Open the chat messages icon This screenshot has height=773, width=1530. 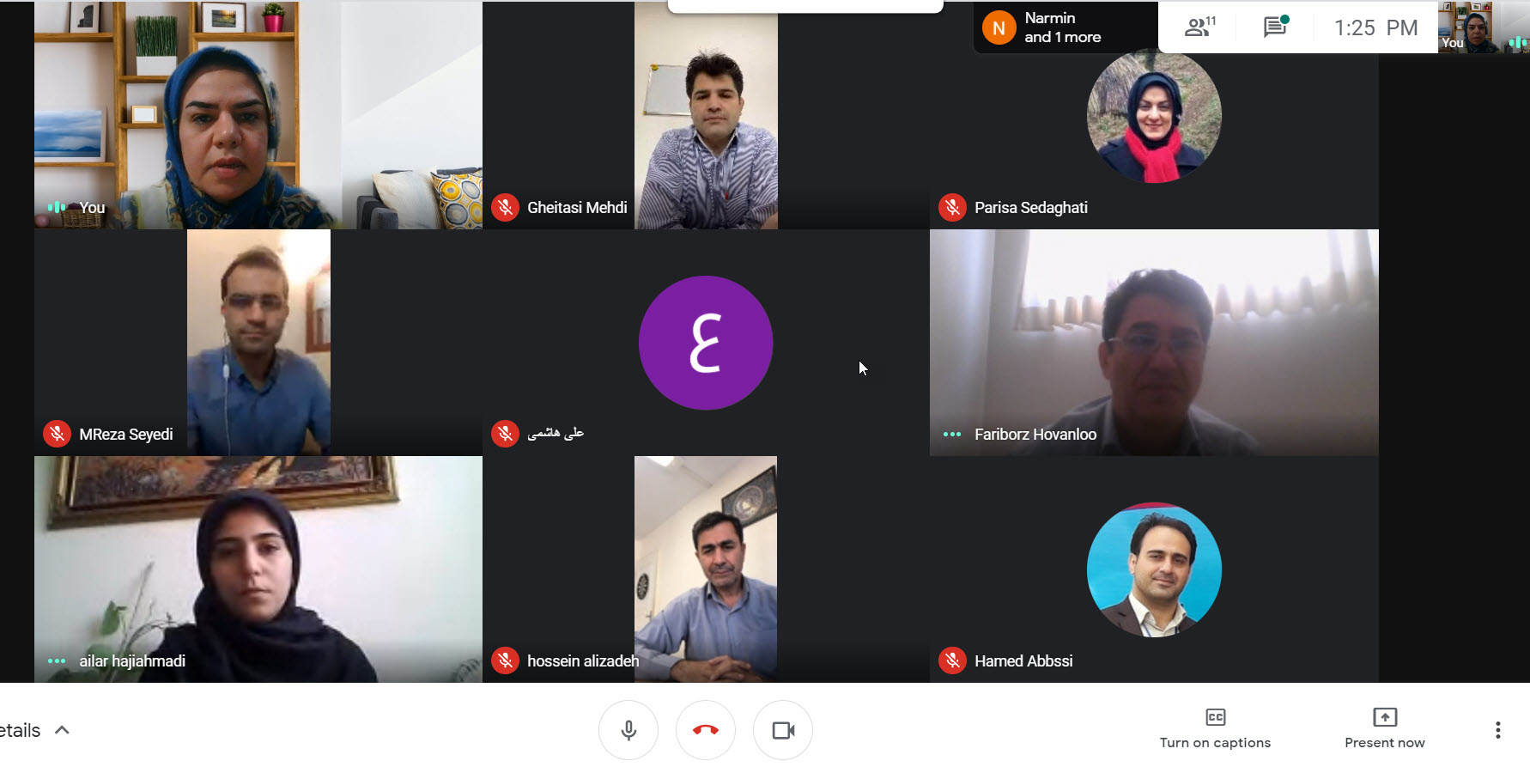(x=1276, y=27)
